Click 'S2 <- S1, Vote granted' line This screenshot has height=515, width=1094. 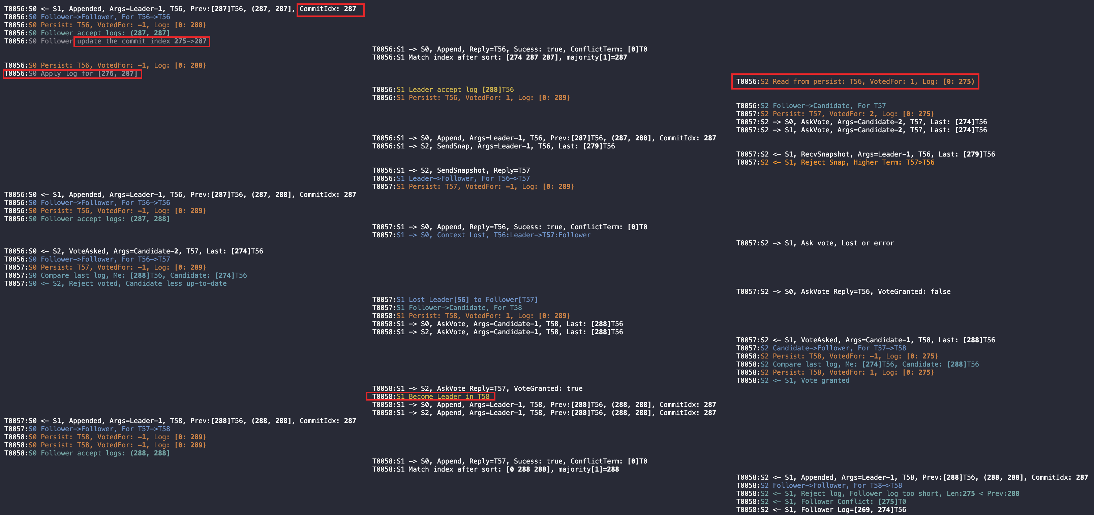[792, 380]
